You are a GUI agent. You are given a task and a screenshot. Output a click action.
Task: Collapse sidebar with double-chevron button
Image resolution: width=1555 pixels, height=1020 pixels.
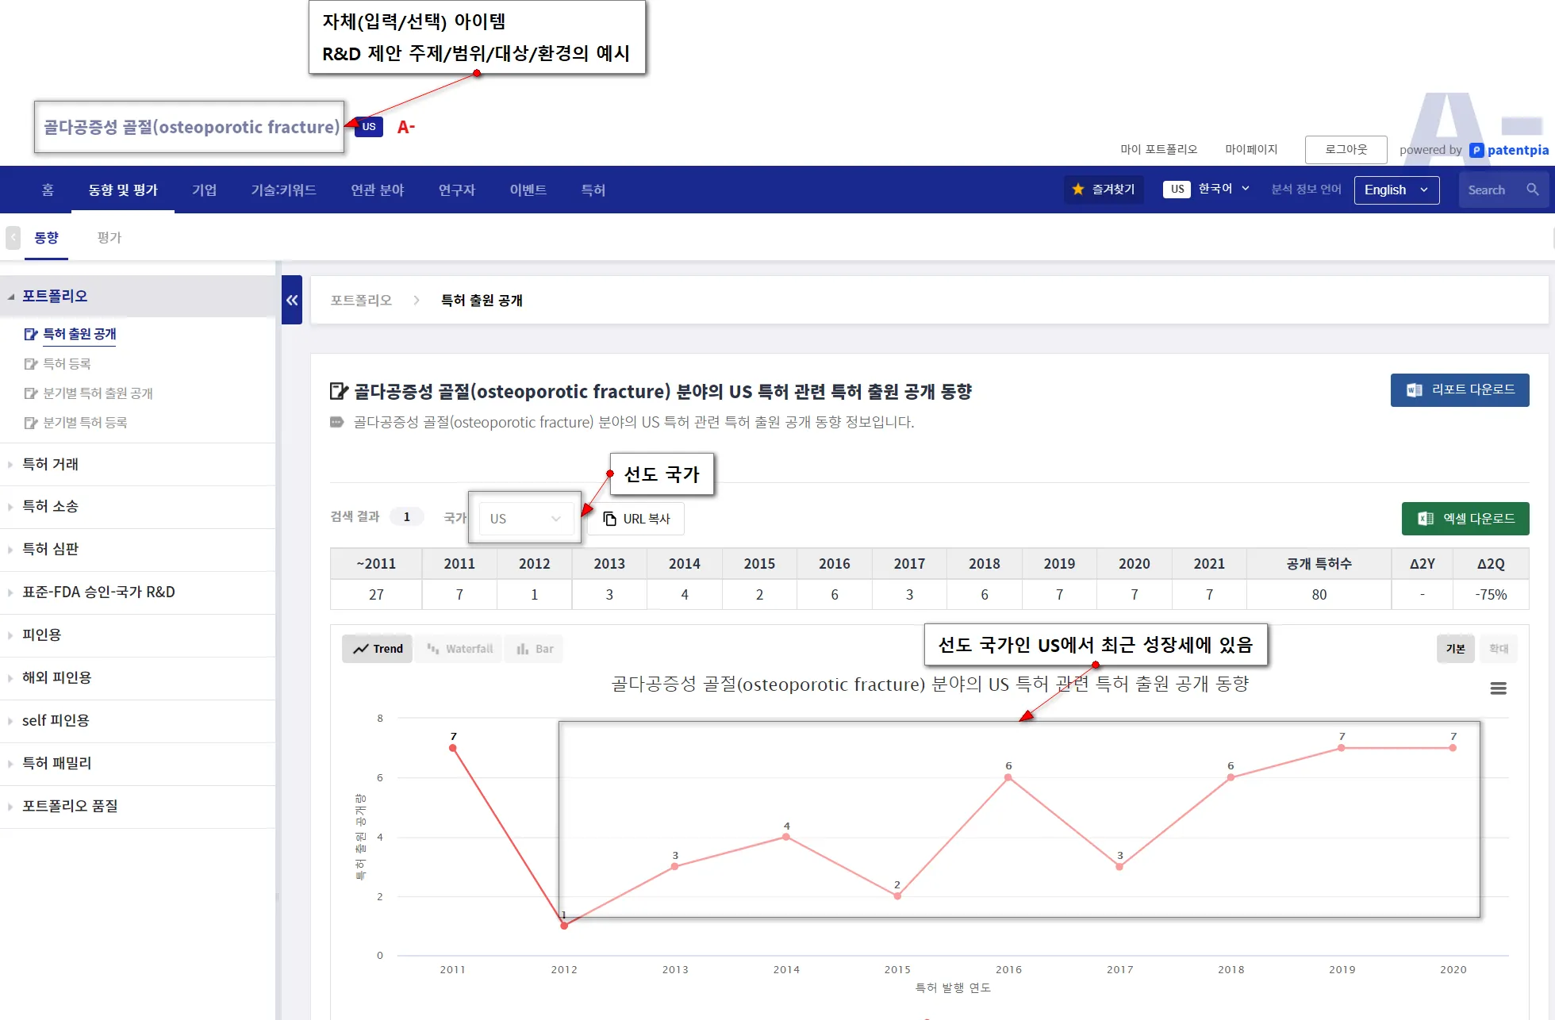(292, 300)
